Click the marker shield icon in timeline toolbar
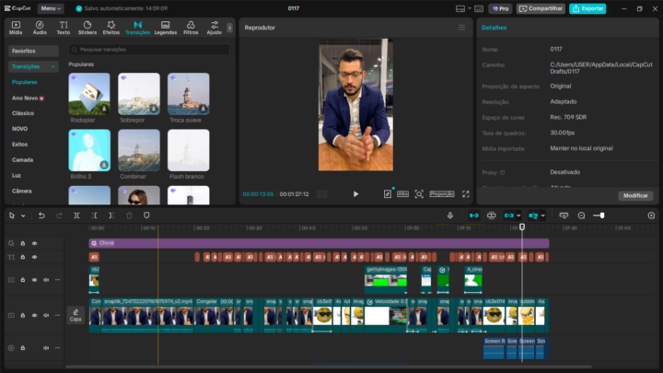The height and width of the screenshot is (373, 663). pos(146,216)
